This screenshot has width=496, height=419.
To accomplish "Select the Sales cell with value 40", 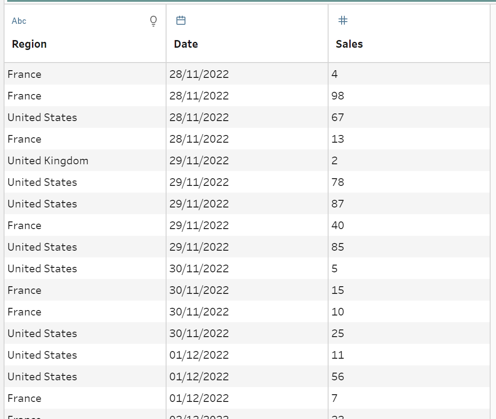I will click(338, 225).
